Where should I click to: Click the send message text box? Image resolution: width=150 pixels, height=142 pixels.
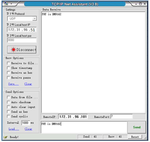[x=84, y=127]
